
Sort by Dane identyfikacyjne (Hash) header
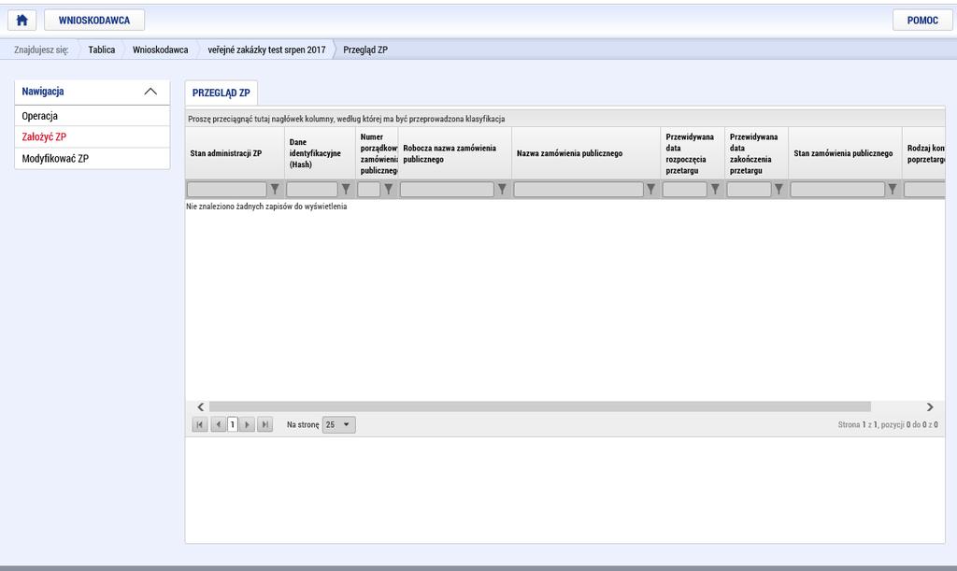pos(320,153)
